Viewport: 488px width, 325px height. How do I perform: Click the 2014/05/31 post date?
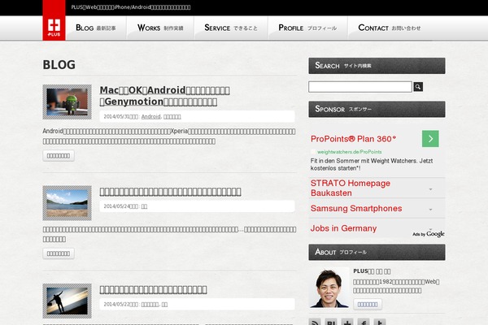pyautogui.click(x=116, y=117)
